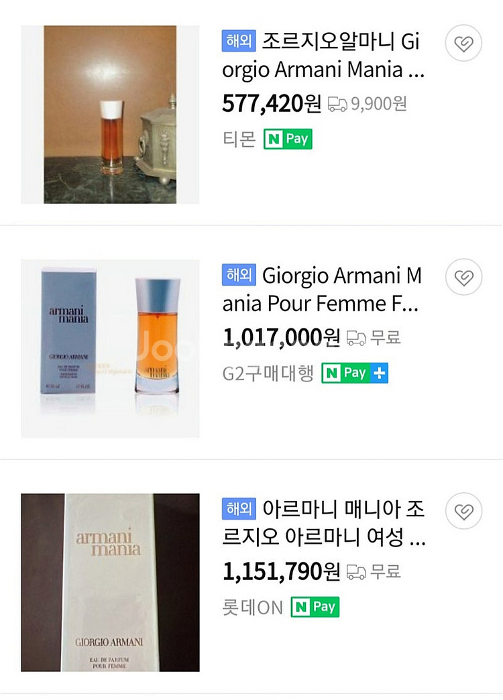
Task: View the orange perfume bottle on marble thumbnail
Action: [110, 115]
